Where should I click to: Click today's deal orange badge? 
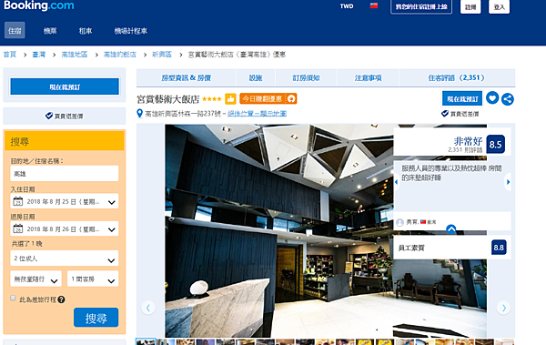[x=268, y=99]
